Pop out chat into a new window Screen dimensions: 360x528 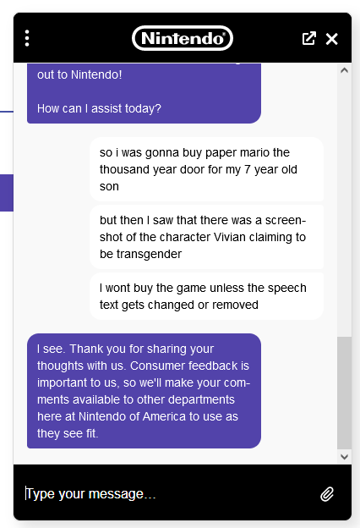point(308,38)
